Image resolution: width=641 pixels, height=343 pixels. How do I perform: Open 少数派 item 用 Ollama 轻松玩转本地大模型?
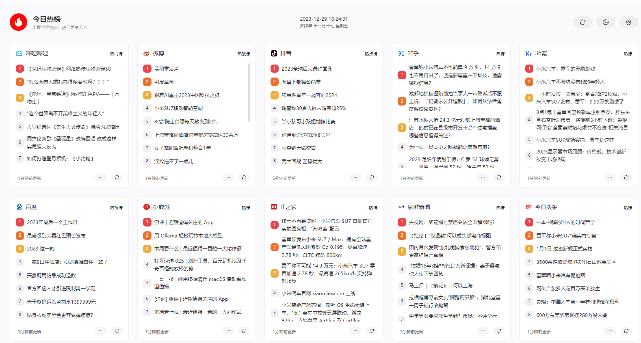point(188,236)
